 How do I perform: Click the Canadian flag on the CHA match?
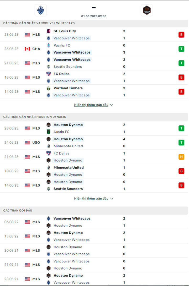pos(27,49)
